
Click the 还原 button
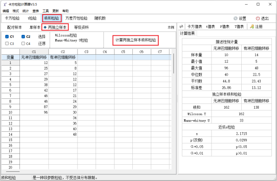click(x=42, y=44)
